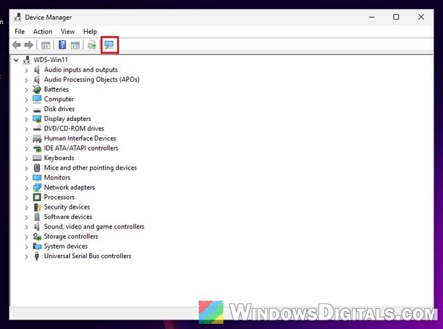Click the Forward arrow toolbar button

(29, 45)
